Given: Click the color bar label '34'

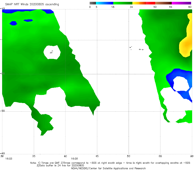Looking at the screenshot, I should [x=131, y=7].
